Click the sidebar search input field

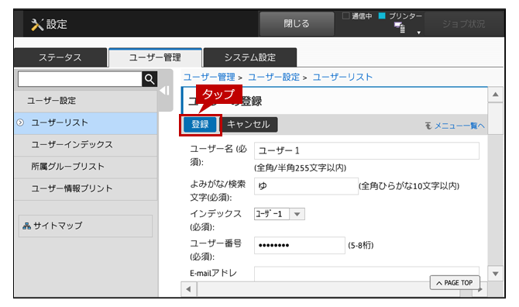click(x=80, y=79)
